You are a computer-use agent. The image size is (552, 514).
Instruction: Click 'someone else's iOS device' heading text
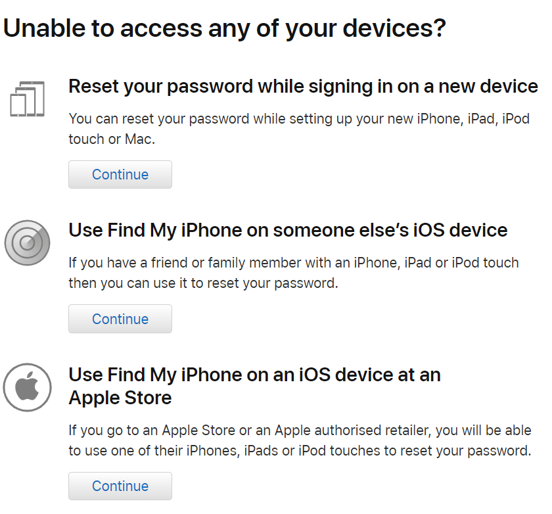(x=390, y=230)
